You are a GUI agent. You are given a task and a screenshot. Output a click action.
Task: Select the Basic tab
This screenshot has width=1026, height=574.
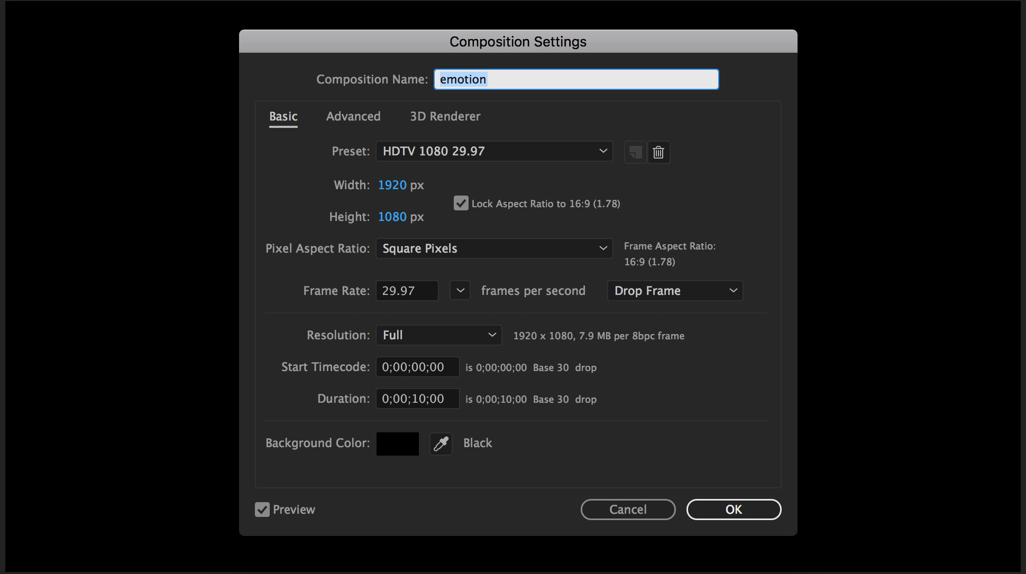point(283,116)
